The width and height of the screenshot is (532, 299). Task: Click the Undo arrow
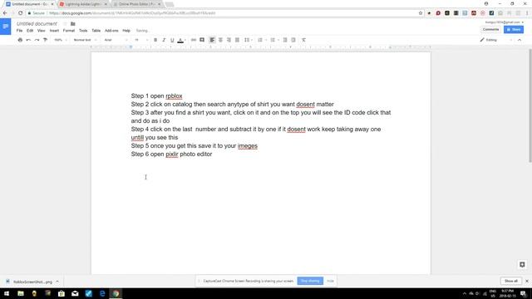[28, 40]
